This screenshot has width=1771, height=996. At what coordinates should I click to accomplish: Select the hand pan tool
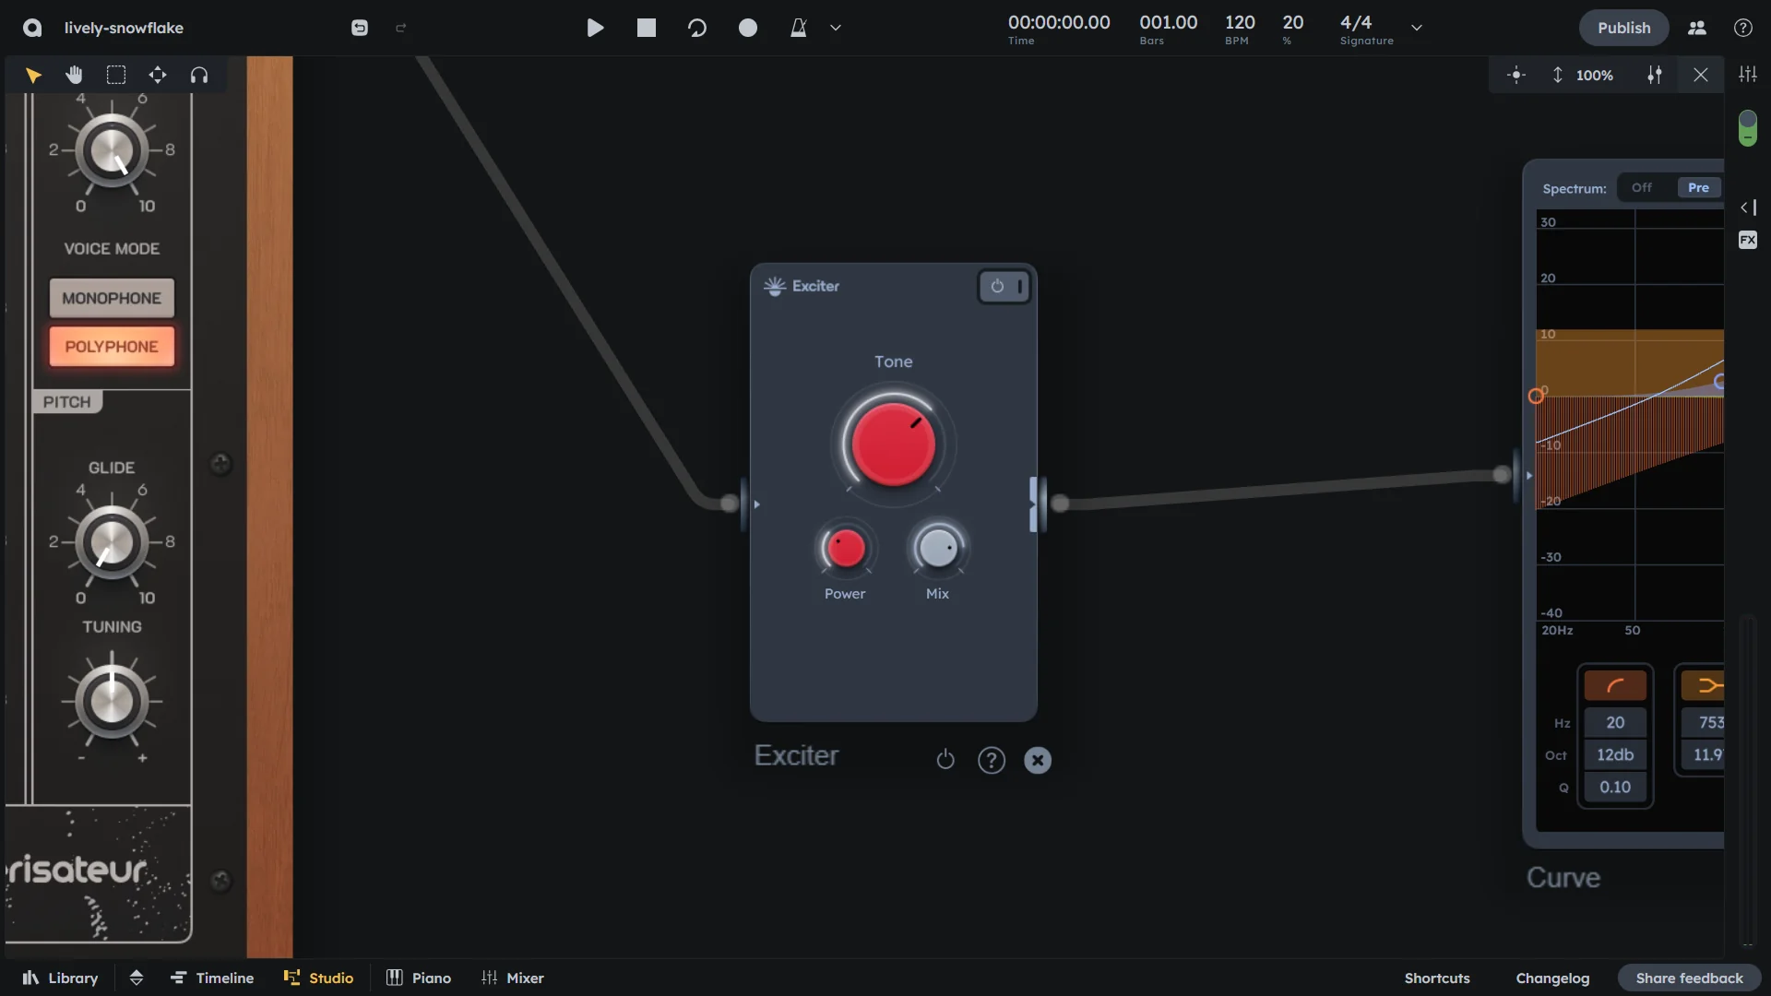click(x=74, y=75)
